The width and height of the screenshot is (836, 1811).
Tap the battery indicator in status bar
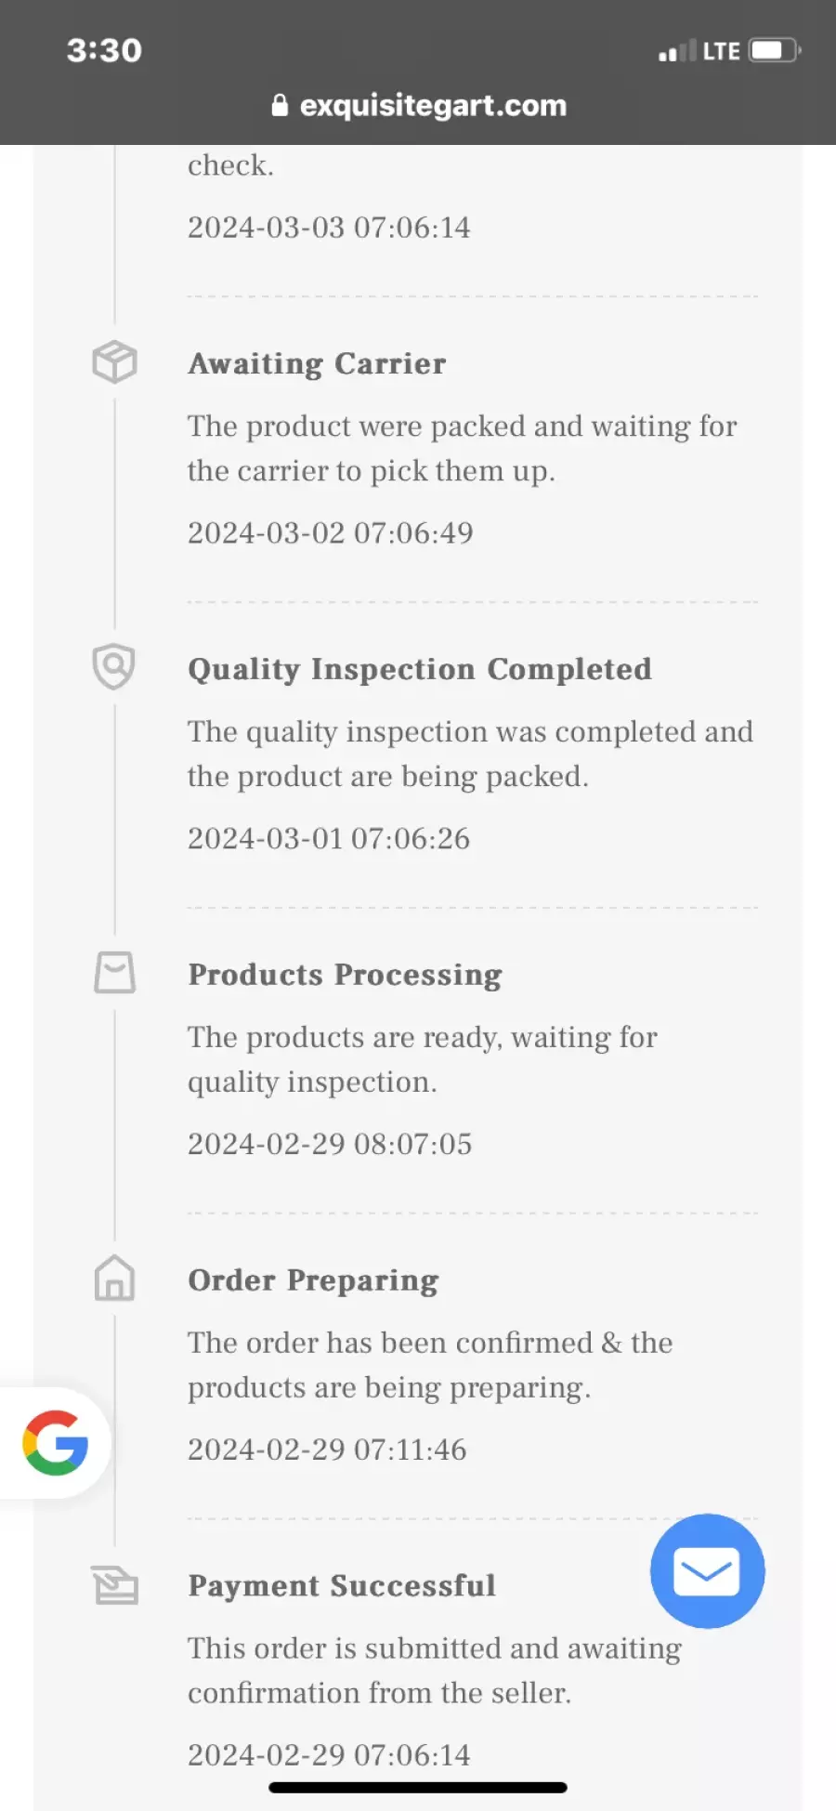pos(775,50)
